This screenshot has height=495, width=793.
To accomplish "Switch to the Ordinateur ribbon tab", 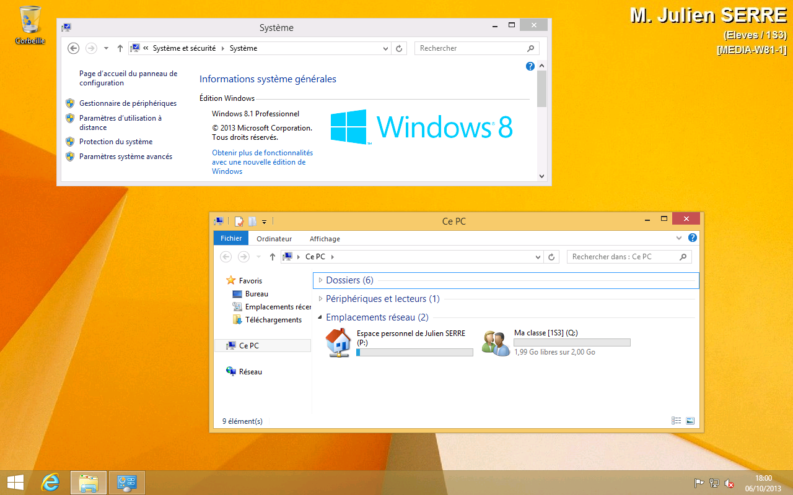I will pos(274,239).
